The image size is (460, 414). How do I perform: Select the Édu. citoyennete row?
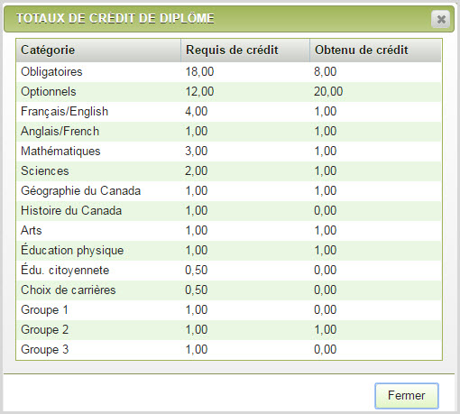coord(229,271)
